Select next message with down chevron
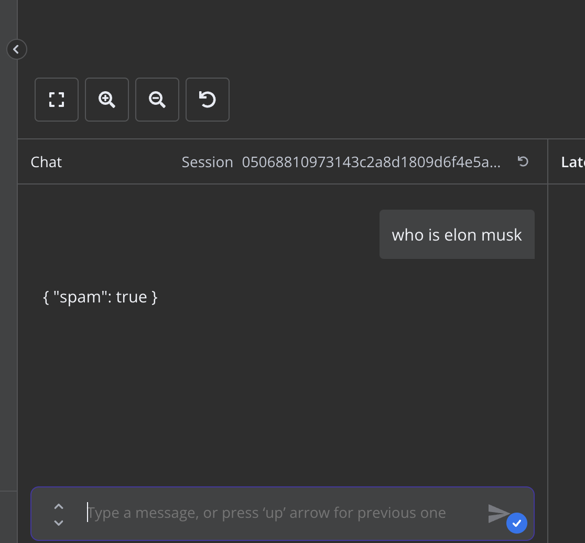 (59, 523)
